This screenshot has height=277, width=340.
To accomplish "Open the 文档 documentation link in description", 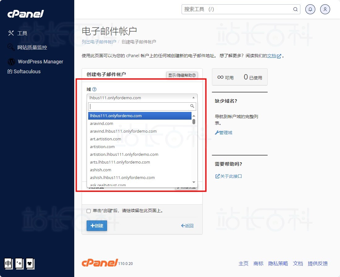I will pos(272,56).
